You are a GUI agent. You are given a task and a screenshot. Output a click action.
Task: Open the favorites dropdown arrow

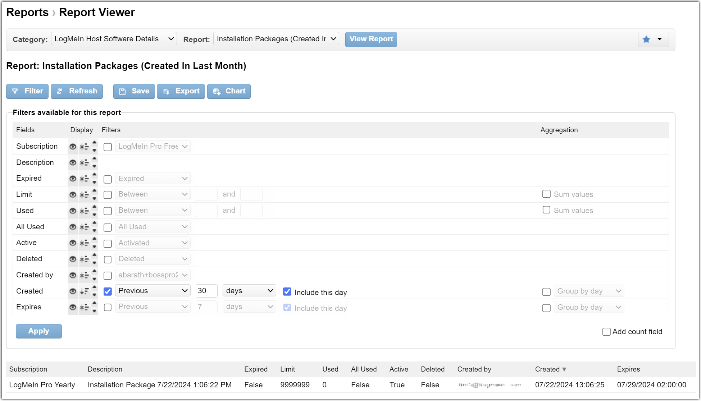point(660,39)
